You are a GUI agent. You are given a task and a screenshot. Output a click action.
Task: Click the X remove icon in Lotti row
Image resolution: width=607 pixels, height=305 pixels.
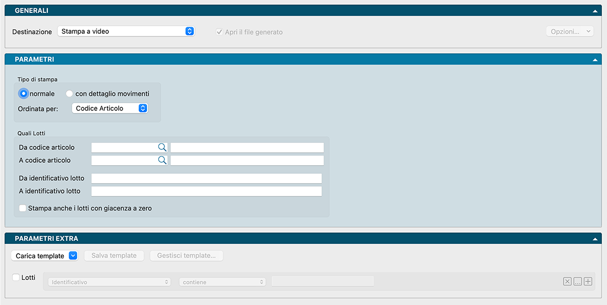pyautogui.click(x=567, y=281)
